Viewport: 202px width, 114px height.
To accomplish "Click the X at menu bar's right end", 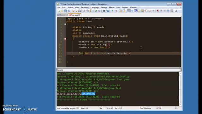I will click(180, 8).
